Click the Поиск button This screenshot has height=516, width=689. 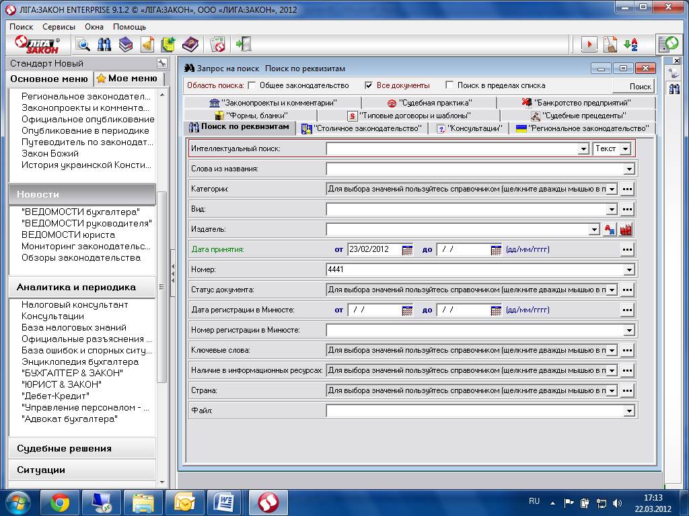tap(633, 87)
